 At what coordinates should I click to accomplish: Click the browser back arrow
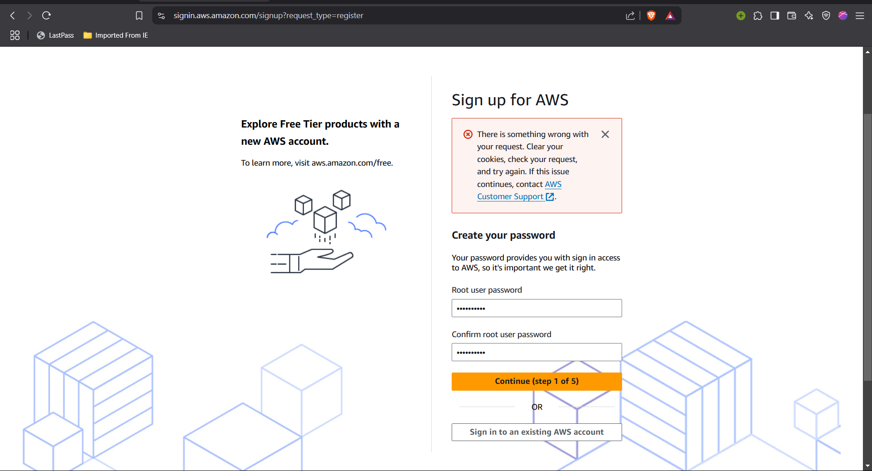click(x=13, y=15)
